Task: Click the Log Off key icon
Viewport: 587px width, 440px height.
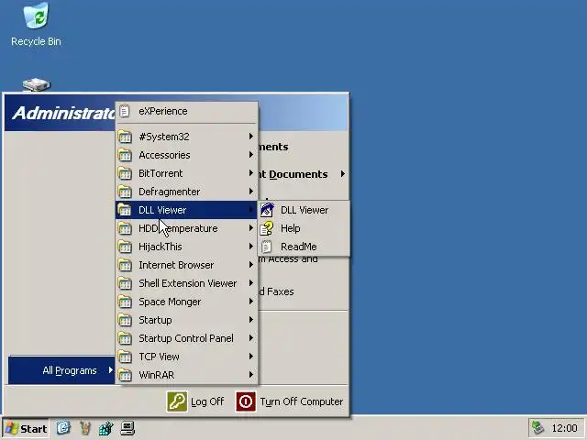Action: tap(177, 401)
